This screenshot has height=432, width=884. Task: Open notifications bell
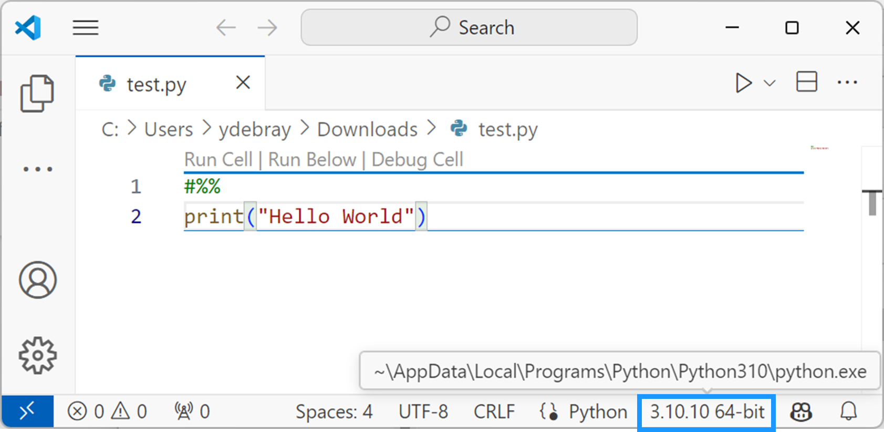(x=849, y=411)
